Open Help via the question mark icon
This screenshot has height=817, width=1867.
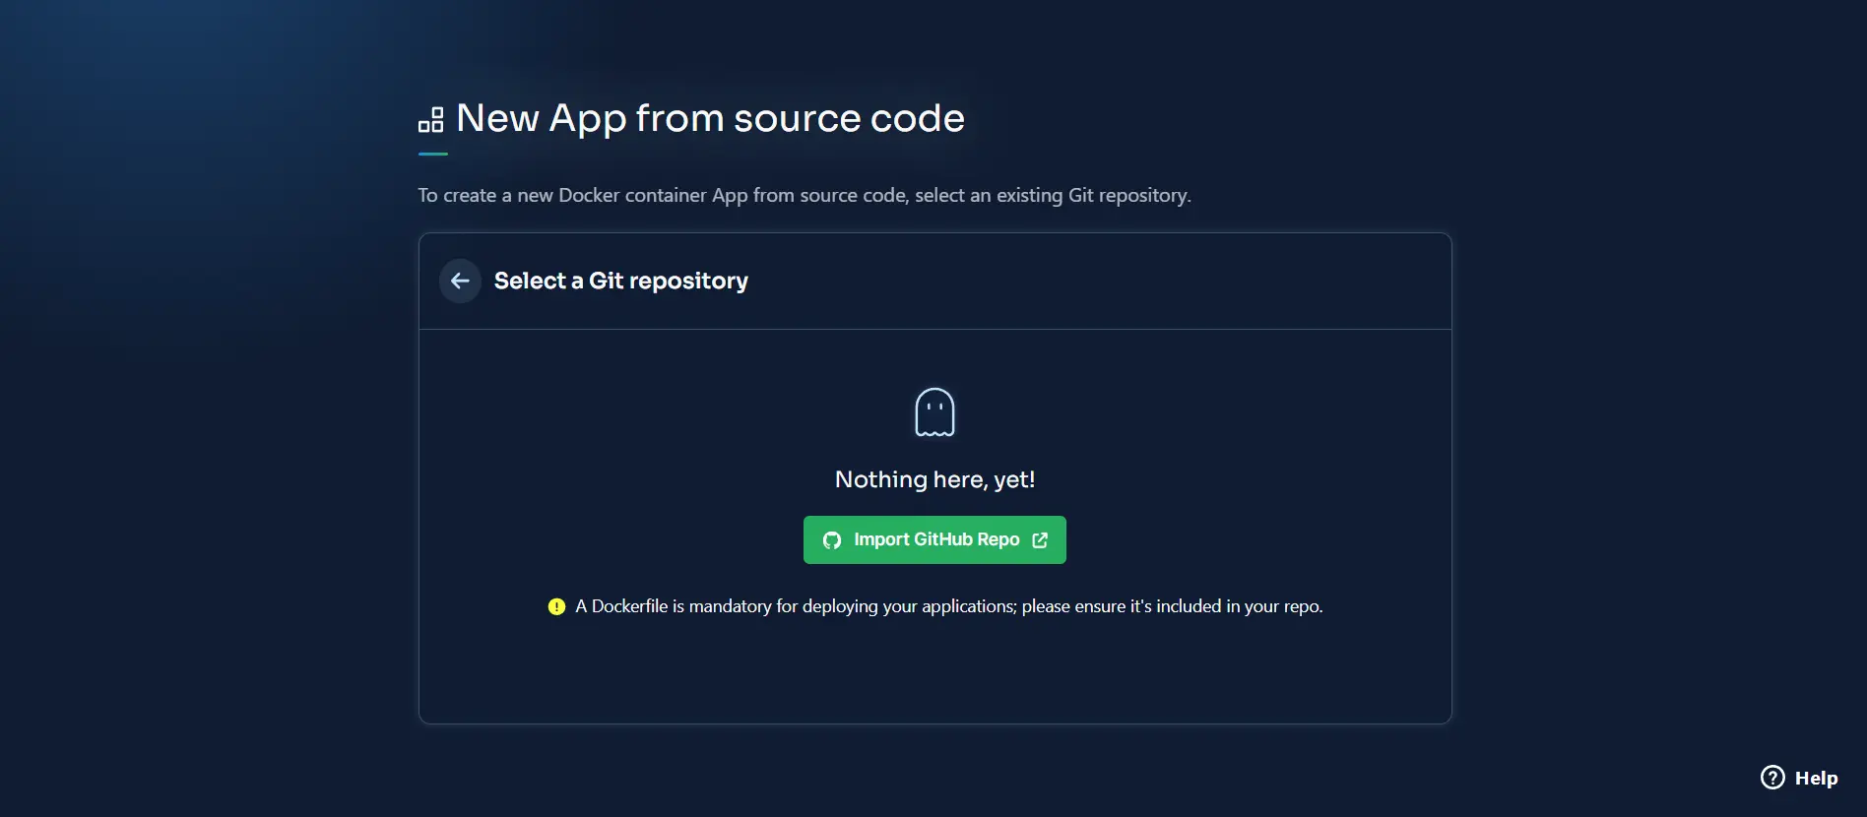point(1772,778)
